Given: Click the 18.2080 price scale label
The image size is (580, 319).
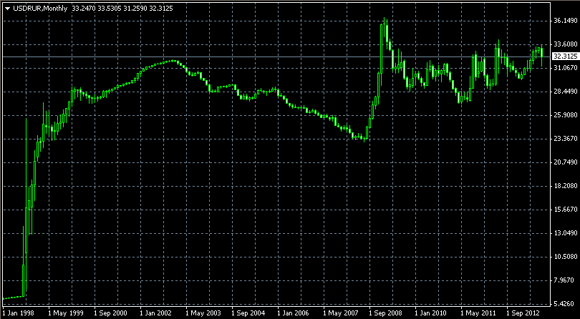Looking at the screenshot, I should pos(566,186).
